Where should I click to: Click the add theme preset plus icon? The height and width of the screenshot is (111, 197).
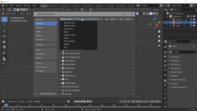(99, 19)
